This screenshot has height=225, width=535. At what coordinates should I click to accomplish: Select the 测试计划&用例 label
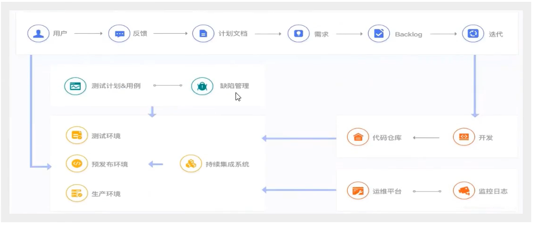point(116,86)
